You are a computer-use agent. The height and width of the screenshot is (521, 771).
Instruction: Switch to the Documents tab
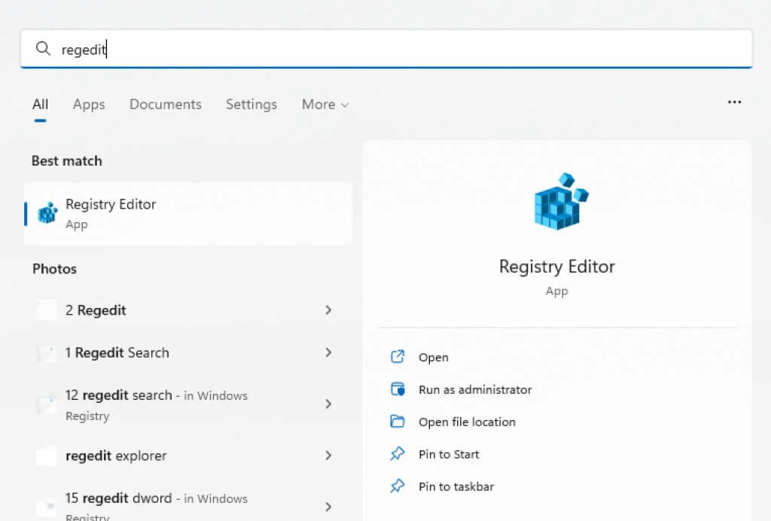165,105
